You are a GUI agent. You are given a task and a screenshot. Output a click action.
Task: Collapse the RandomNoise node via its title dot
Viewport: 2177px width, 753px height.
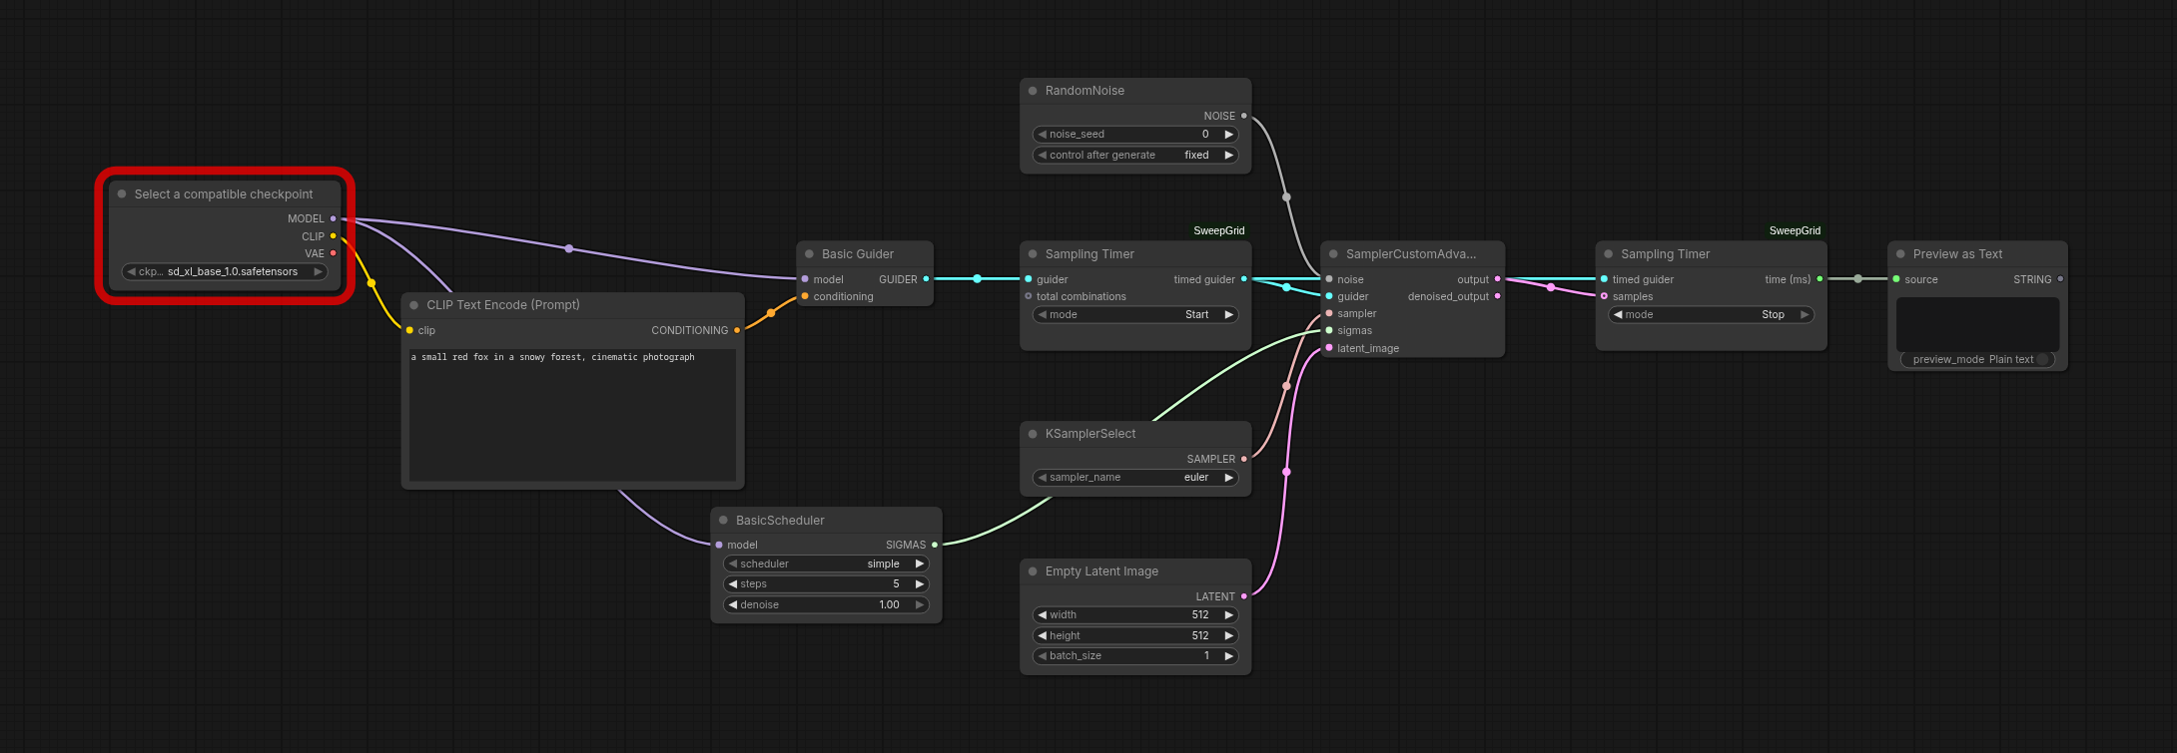click(1033, 91)
